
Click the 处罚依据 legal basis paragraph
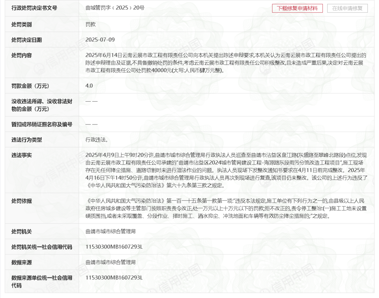(225, 208)
